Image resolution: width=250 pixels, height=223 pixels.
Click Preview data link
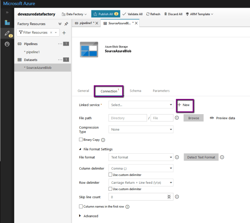222,118
